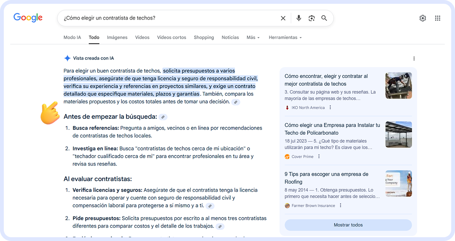Screen dimensions: 455x241
Task: Open the three-dot menu on the Cover Prime card
Action: (x=318, y=156)
